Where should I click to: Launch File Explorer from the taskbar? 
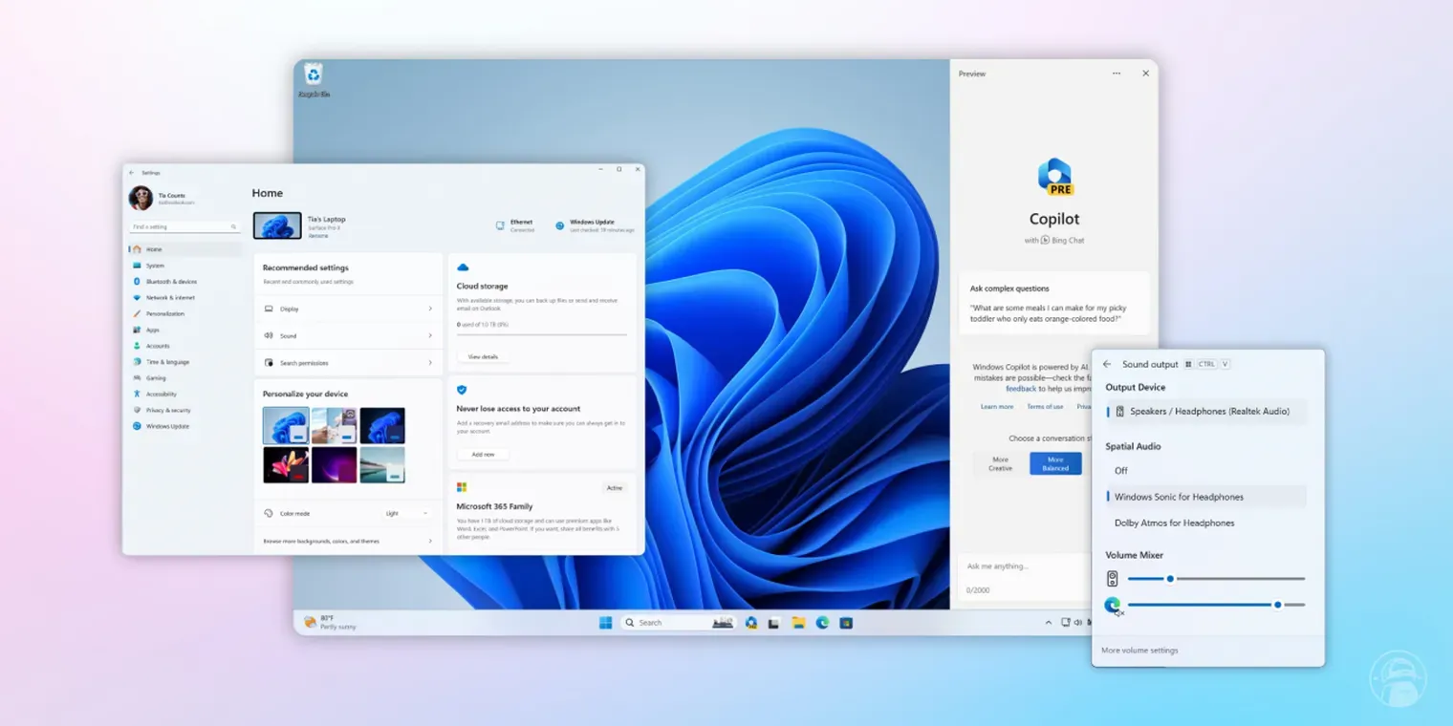coord(798,623)
